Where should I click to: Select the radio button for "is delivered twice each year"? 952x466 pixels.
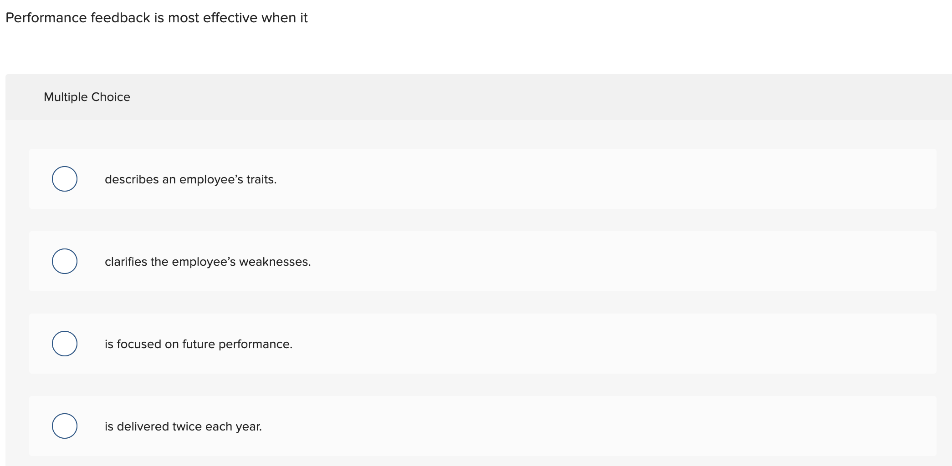pyautogui.click(x=64, y=426)
